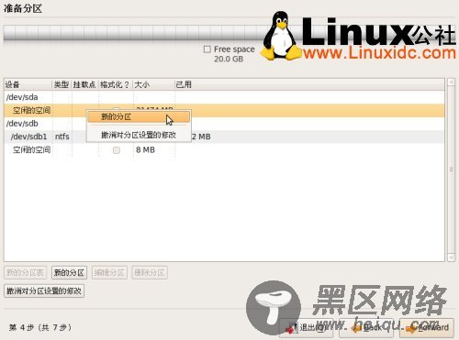
Task: Quit the installer with the '退出' button
Action: [x=306, y=327]
